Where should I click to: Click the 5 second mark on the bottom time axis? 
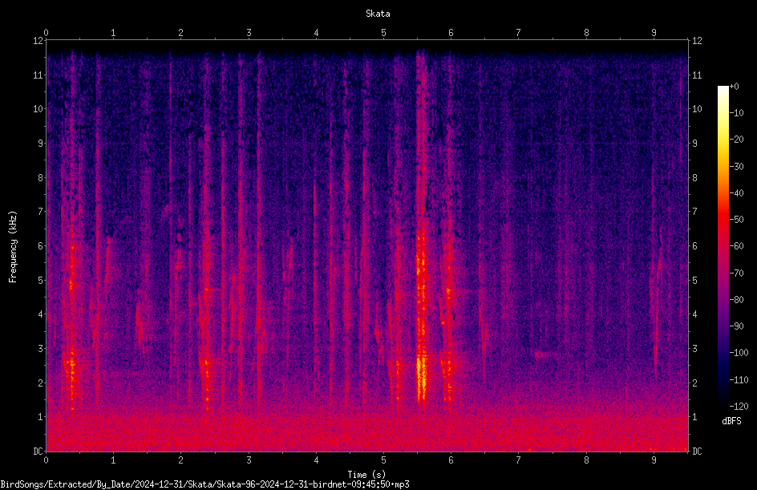pyautogui.click(x=384, y=460)
